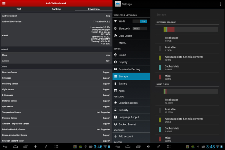
Task: Tap fullscreen arrows icon in left navigation bar
Action: coord(46,146)
